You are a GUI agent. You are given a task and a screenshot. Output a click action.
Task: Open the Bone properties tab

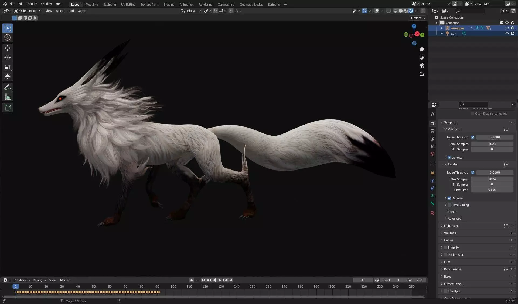click(432, 203)
